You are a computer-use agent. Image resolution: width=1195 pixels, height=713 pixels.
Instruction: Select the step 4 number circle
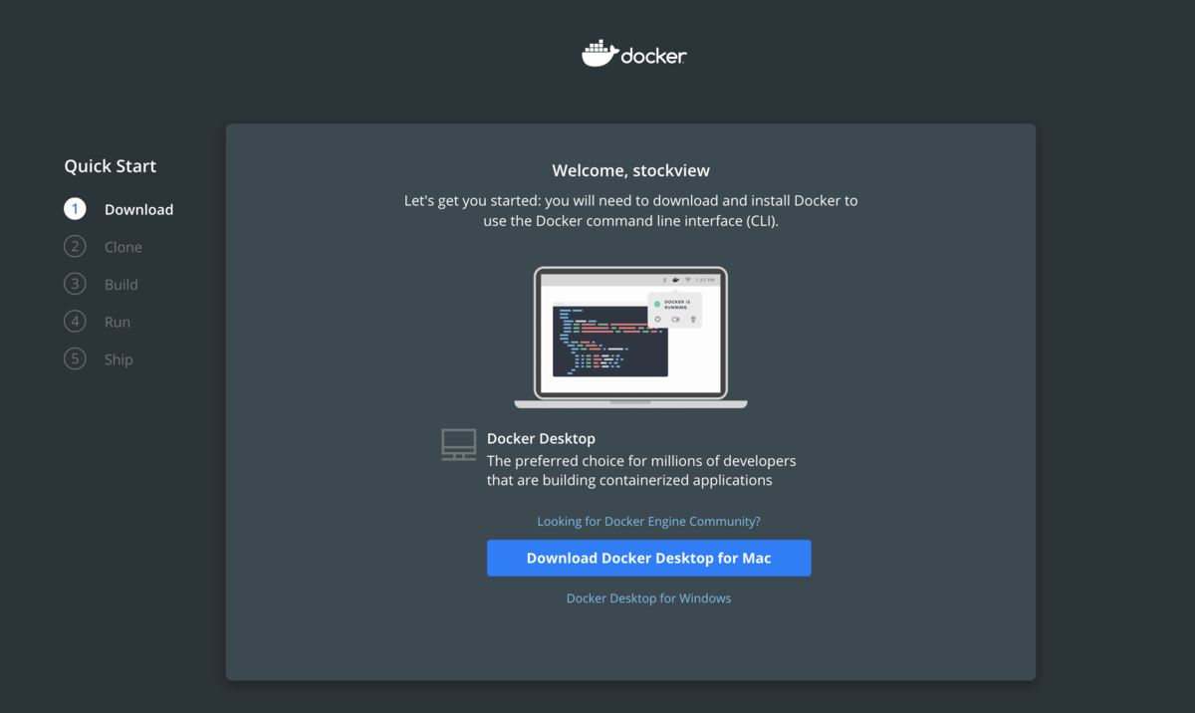pyautogui.click(x=75, y=322)
